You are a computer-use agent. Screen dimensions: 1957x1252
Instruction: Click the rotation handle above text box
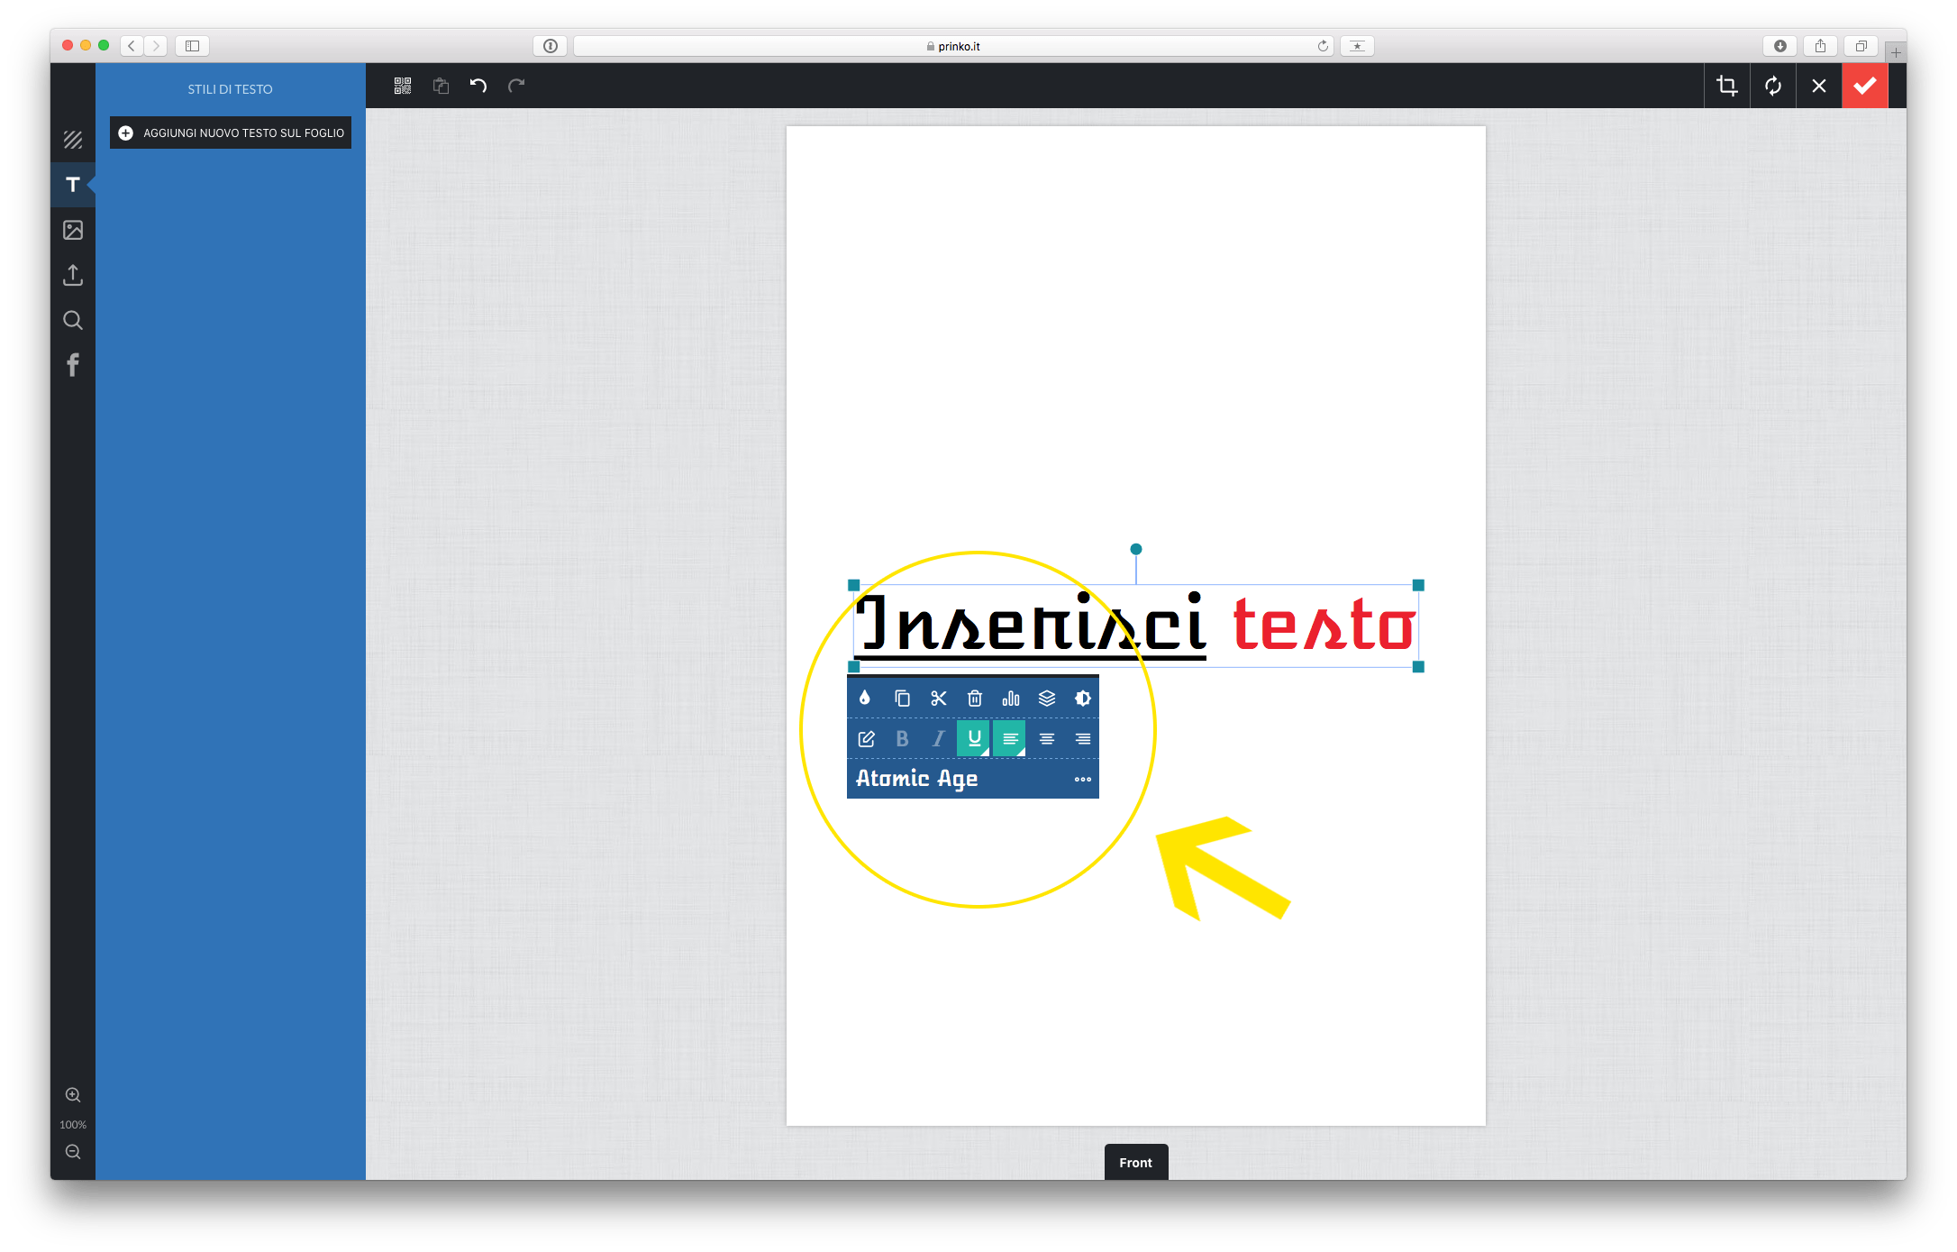(x=1136, y=549)
